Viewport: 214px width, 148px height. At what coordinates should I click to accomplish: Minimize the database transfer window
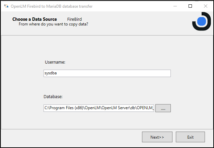coord(175,6)
